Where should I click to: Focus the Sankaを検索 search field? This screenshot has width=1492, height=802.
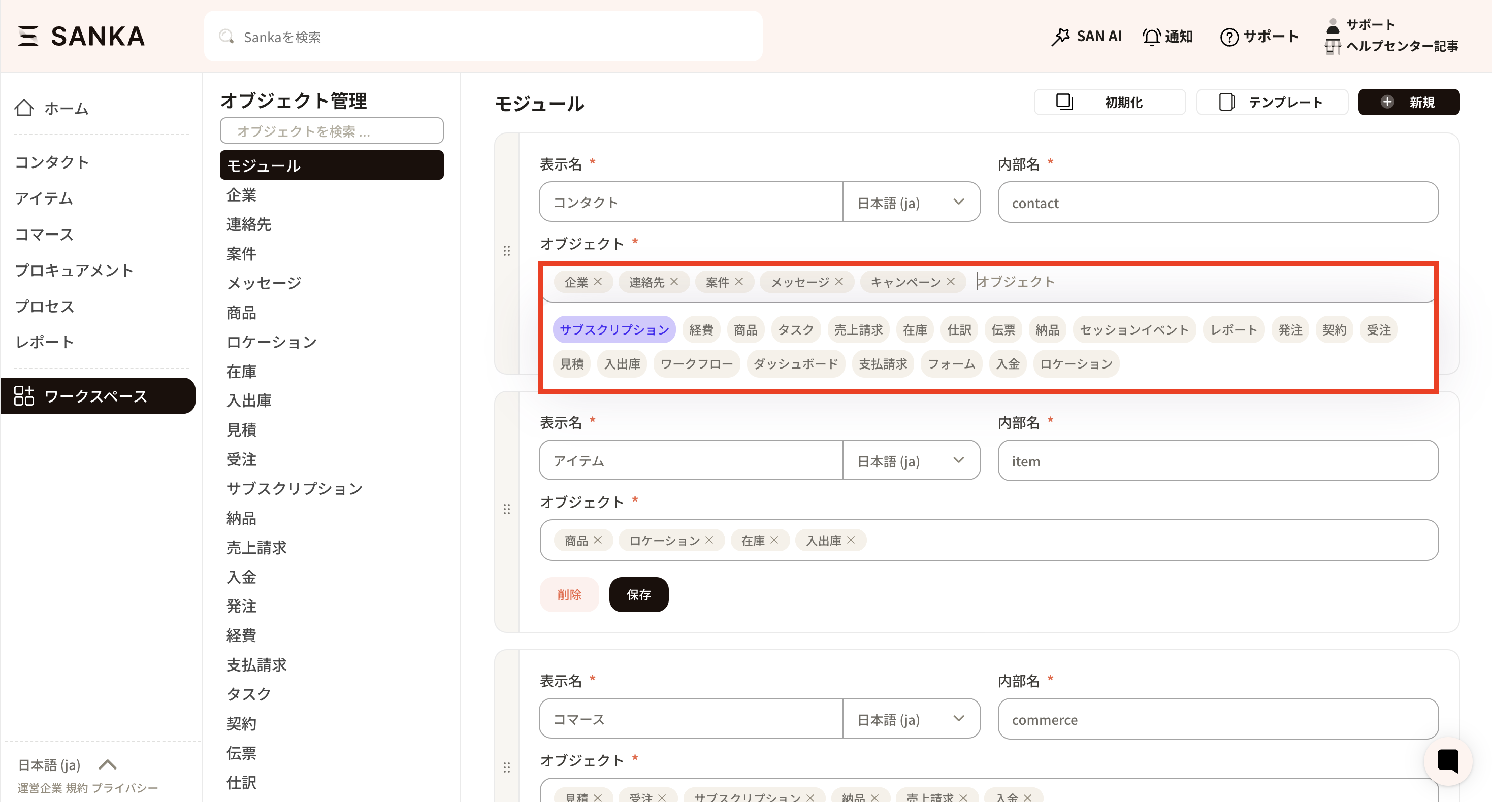point(483,37)
